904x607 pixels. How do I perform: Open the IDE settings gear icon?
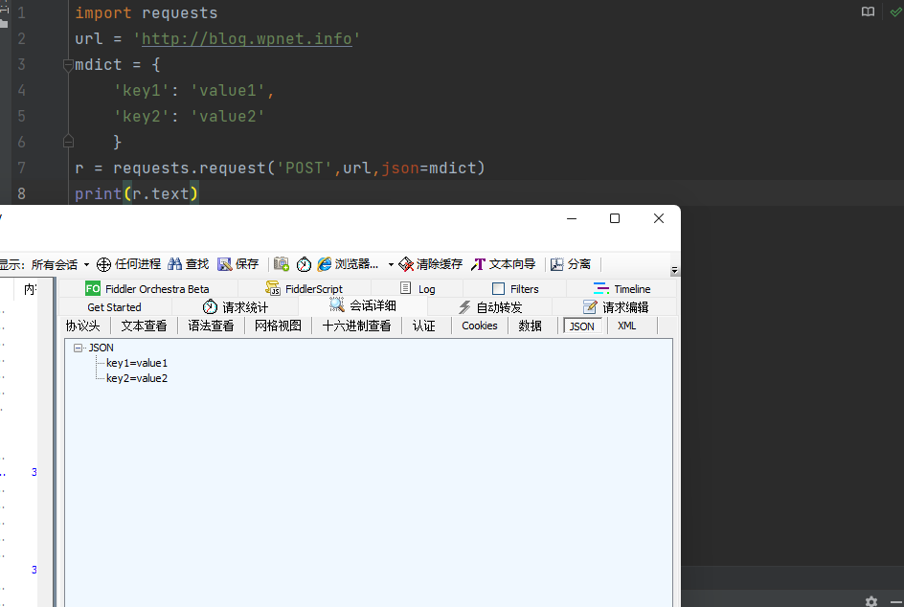871,601
